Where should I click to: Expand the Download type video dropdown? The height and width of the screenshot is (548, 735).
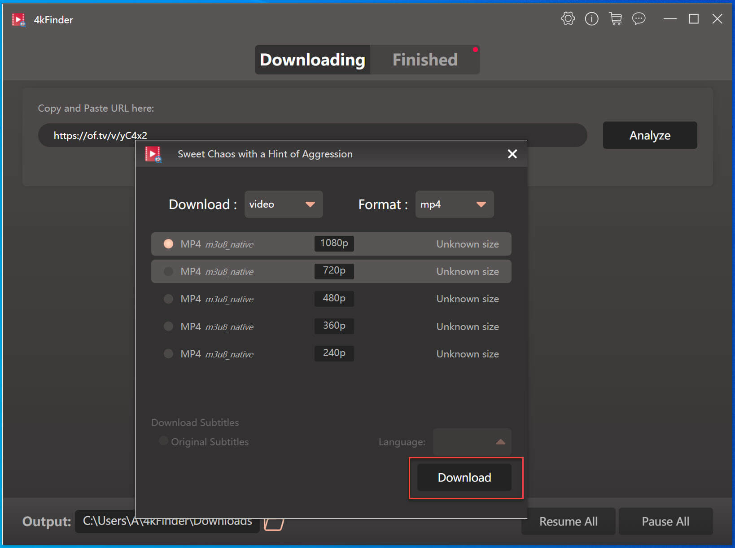click(283, 204)
